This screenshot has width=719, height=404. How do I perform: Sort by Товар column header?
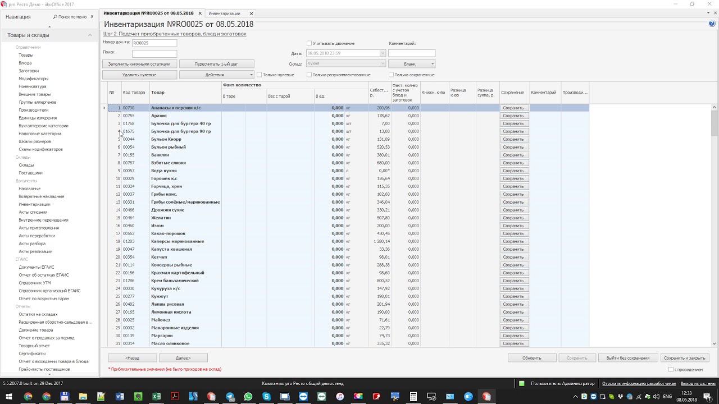pos(185,93)
